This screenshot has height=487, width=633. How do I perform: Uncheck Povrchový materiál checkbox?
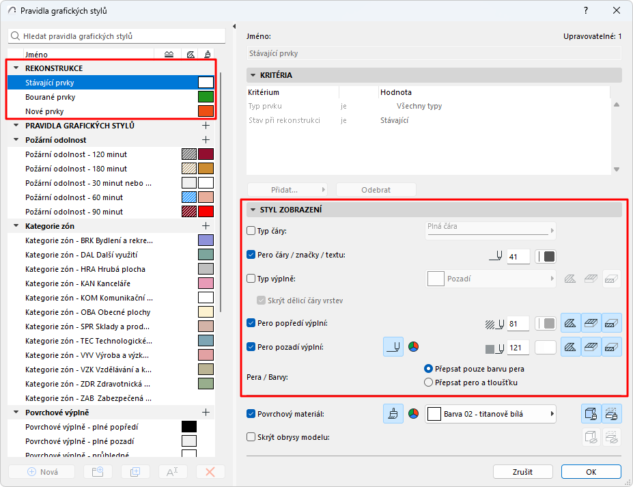tap(251, 414)
